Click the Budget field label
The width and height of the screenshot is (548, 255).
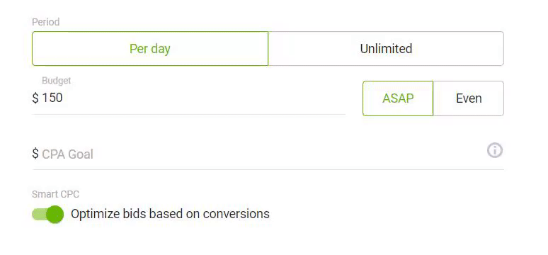click(x=56, y=81)
